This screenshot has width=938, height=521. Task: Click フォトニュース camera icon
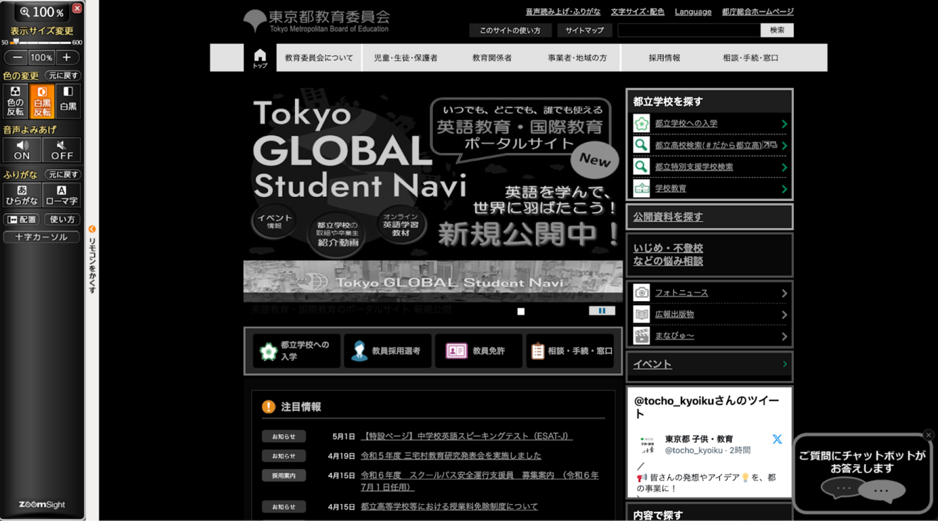click(642, 293)
